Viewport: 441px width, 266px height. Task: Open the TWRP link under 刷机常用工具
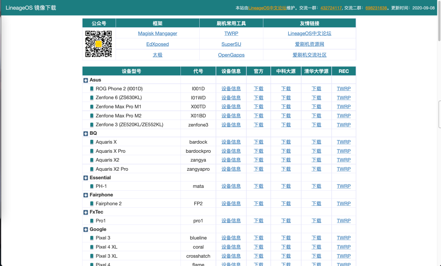[231, 33]
